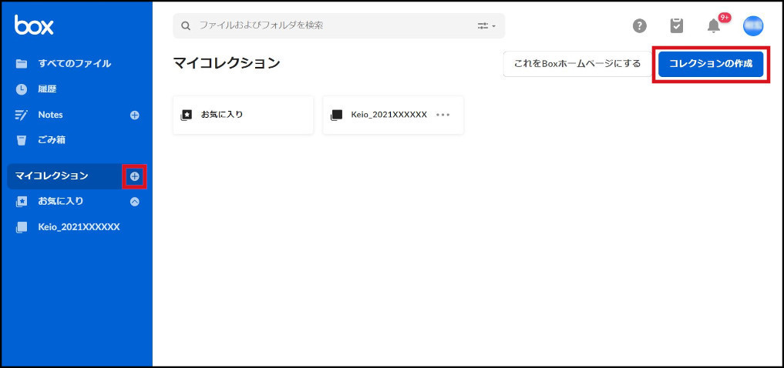The width and height of the screenshot is (784, 368).
Task: Open 履歴 in the sidebar
Action: [x=47, y=89]
